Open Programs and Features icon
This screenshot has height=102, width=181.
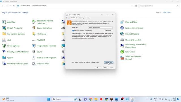[x=34, y=46]
